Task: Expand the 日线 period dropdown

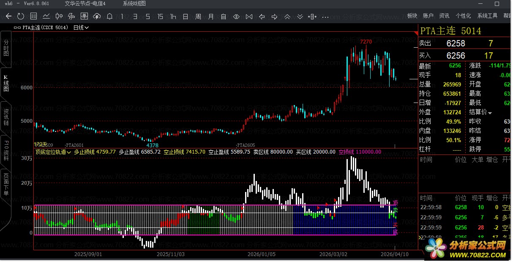Action: point(81,27)
